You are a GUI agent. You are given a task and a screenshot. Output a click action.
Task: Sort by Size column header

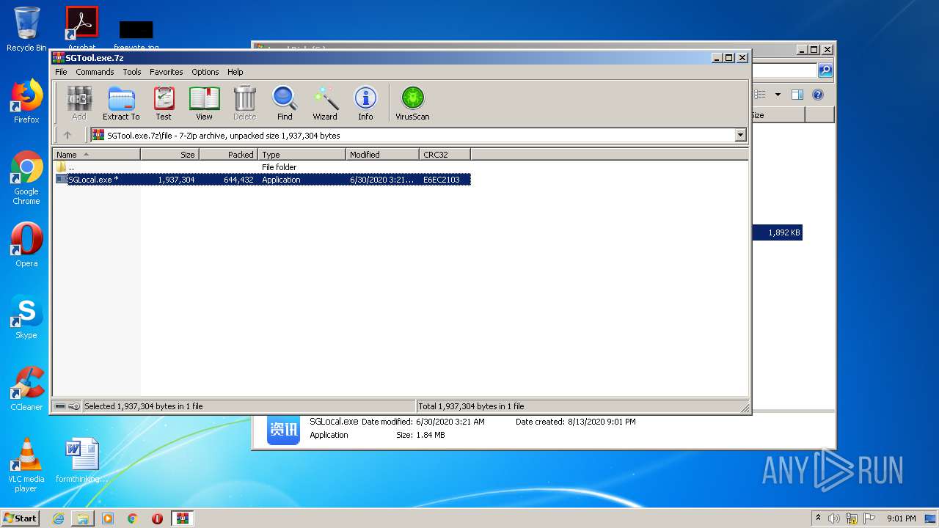[169, 154]
